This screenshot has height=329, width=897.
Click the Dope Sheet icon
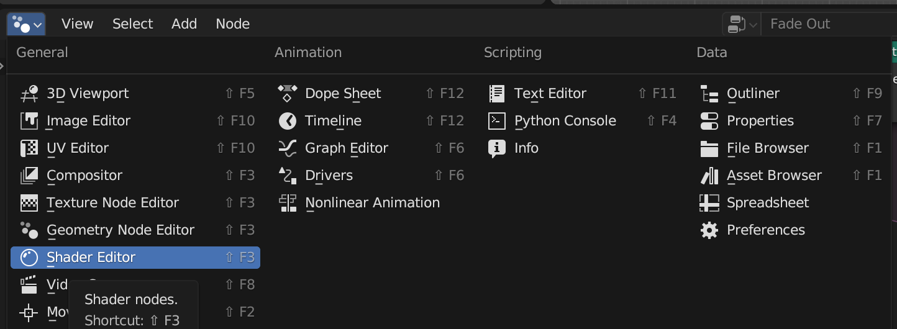pos(288,94)
